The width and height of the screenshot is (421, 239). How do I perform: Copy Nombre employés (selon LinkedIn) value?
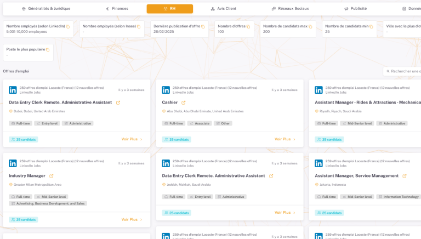[x=68, y=26]
